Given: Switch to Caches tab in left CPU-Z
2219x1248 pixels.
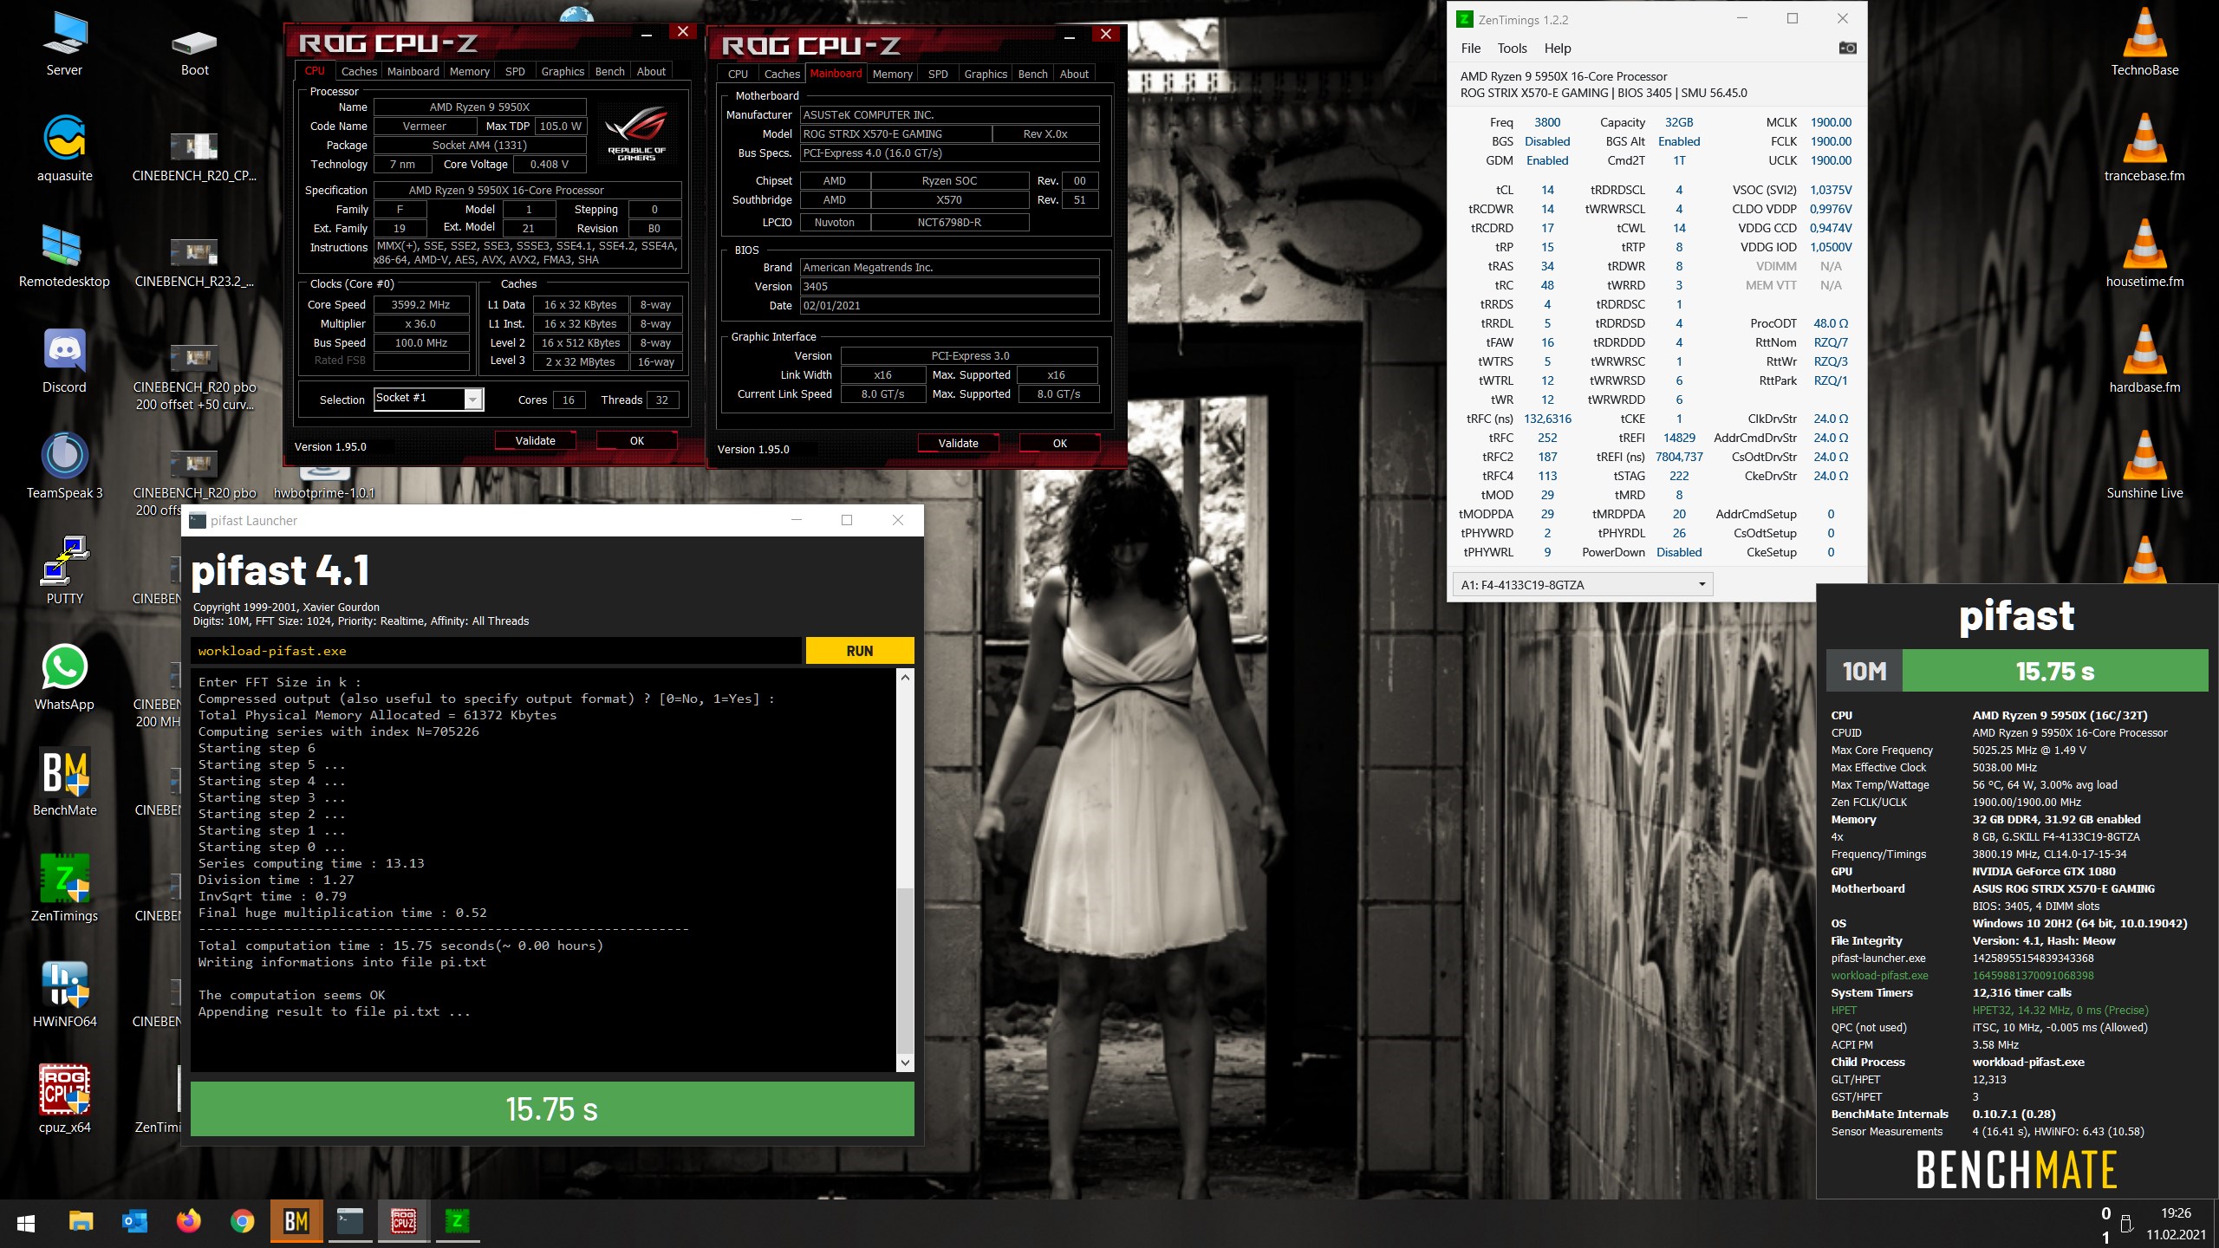Looking at the screenshot, I should tap(359, 71).
